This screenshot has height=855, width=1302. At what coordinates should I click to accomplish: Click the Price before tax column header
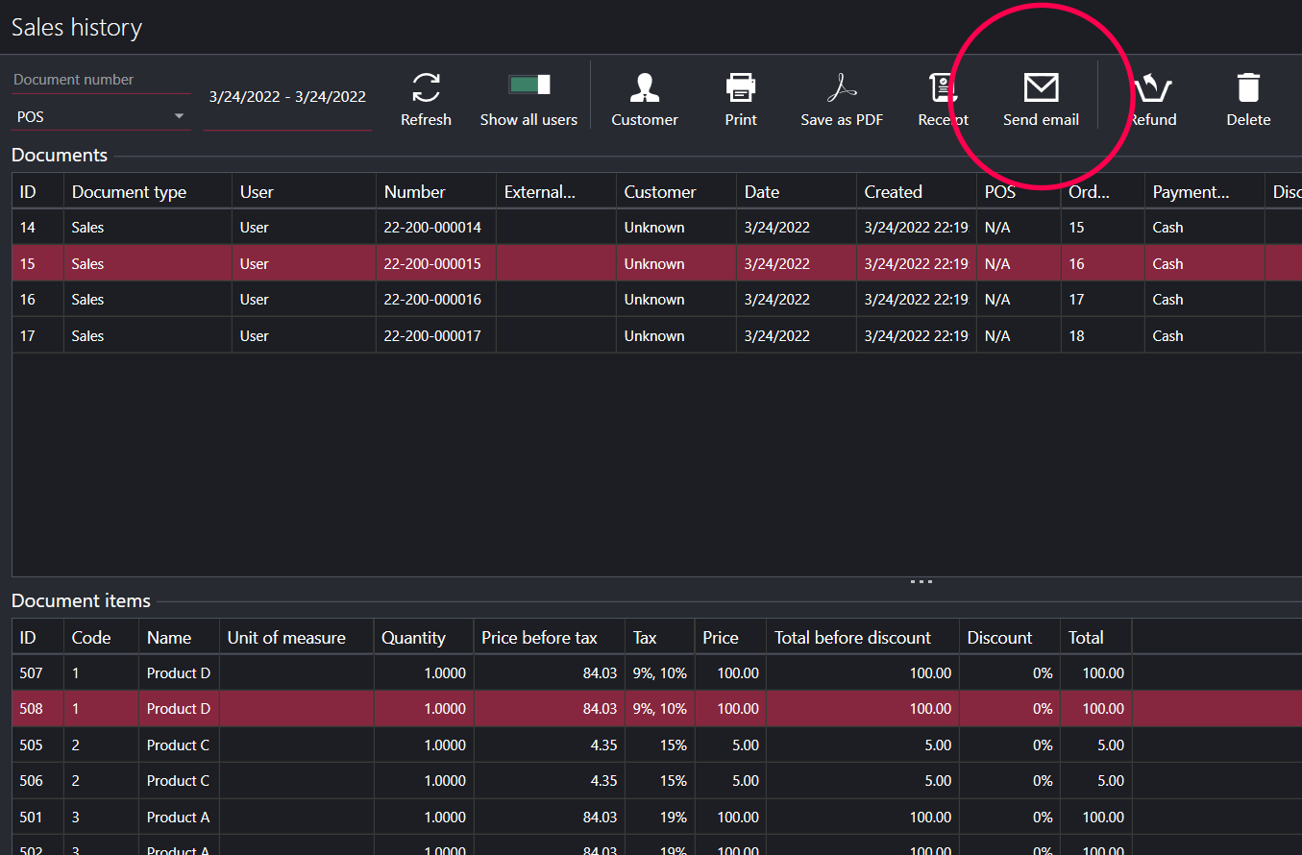tap(539, 638)
